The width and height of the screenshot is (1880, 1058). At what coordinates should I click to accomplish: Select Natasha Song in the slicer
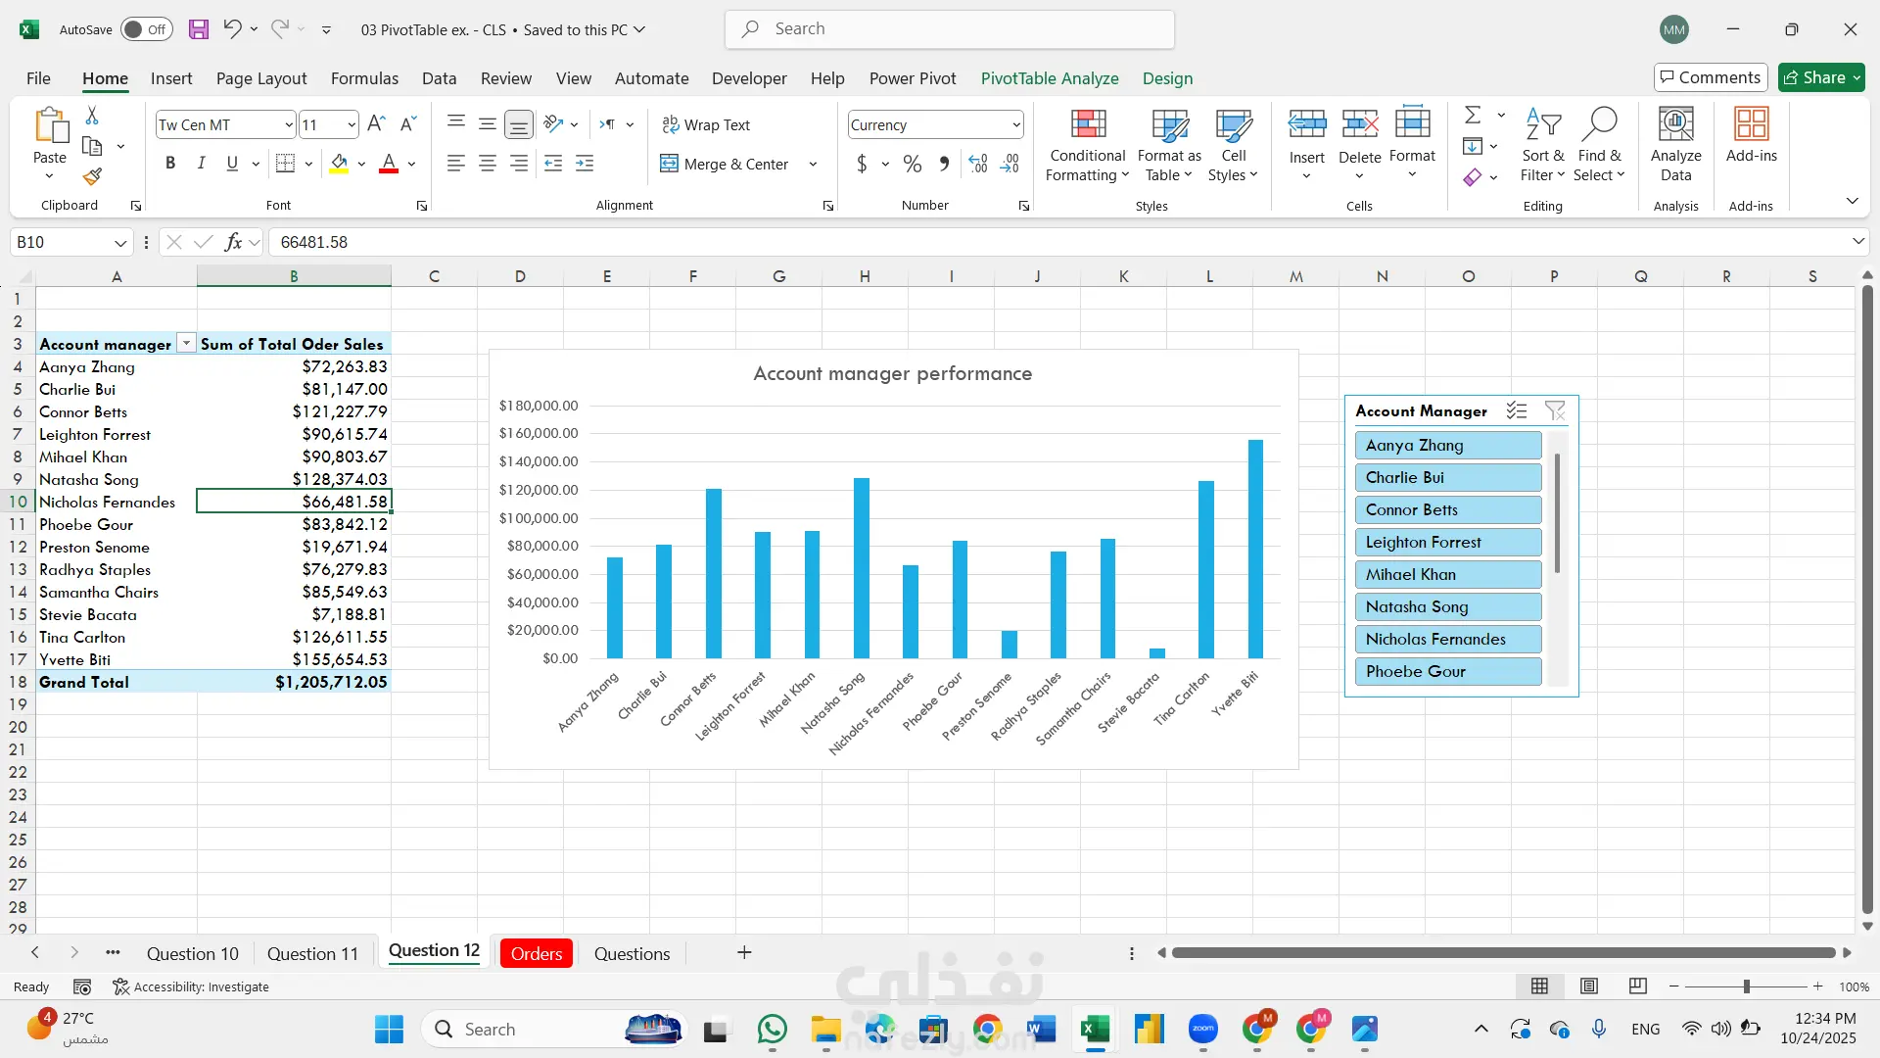(x=1447, y=606)
